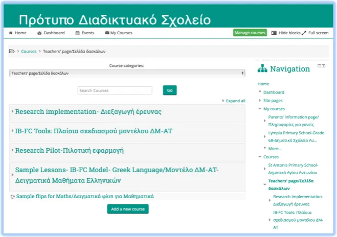The height and width of the screenshot is (237, 337).
Task: Open Sample flips for Maths course link
Action: point(85,197)
